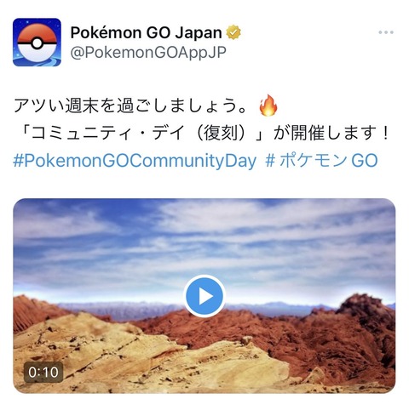Open the @PokemonGOAppJP handle
This screenshot has width=409, height=416.
[148, 53]
